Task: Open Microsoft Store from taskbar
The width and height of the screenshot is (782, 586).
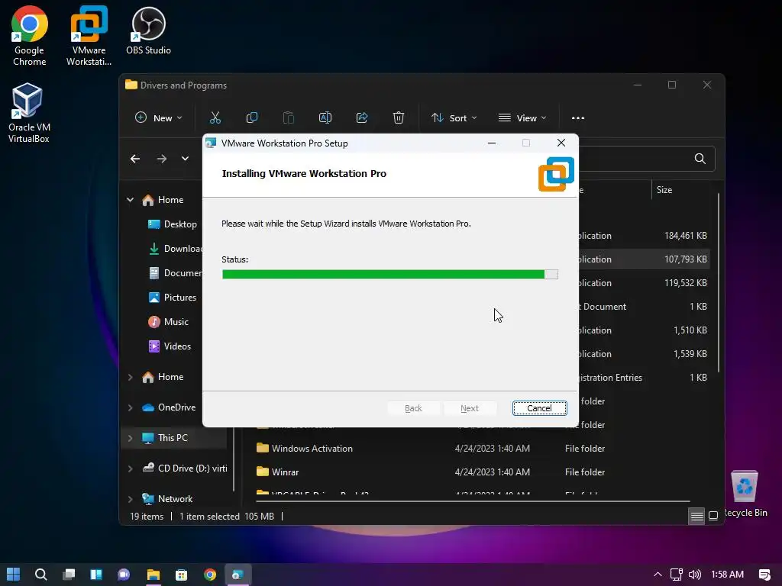Action: click(182, 575)
